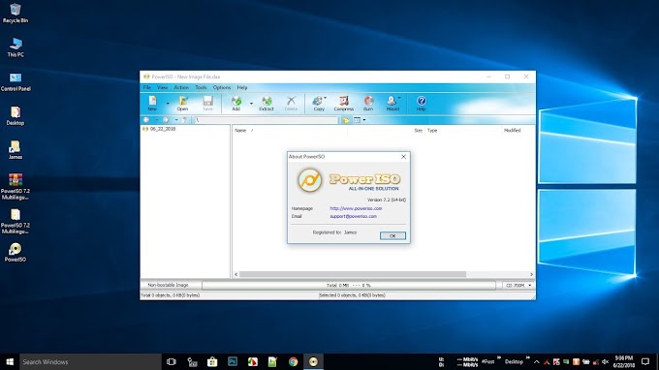The height and width of the screenshot is (370, 659).
Task: Click the Extract toolbar icon
Action: click(267, 103)
